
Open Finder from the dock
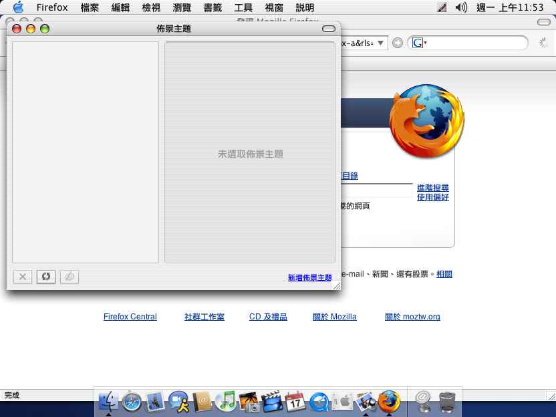(108, 400)
